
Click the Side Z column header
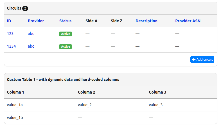116,21
